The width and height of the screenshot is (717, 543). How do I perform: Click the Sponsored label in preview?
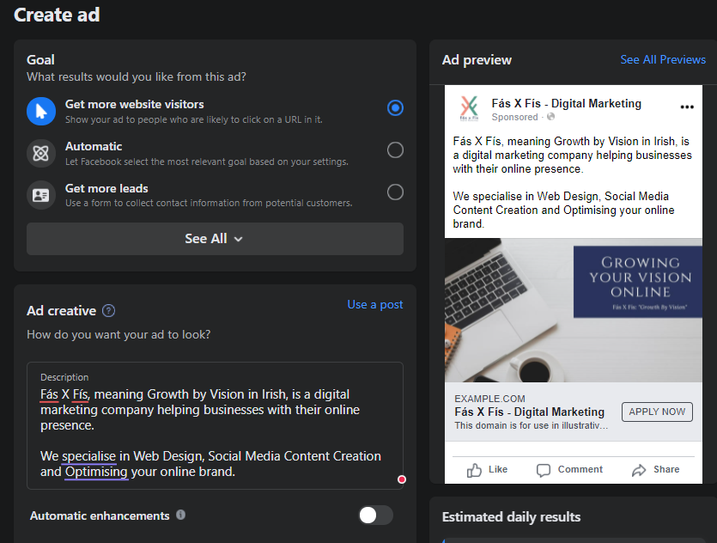tap(515, 117)
